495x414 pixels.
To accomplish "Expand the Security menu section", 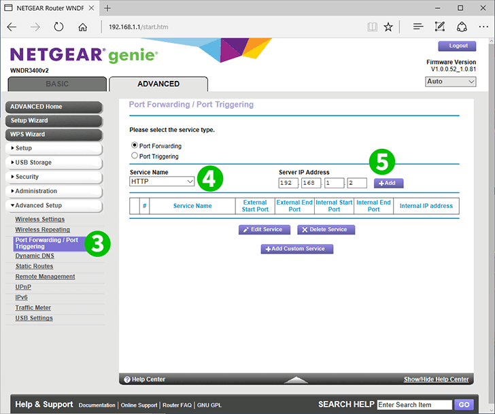I will pyautogui.click(x=54, y=177).
